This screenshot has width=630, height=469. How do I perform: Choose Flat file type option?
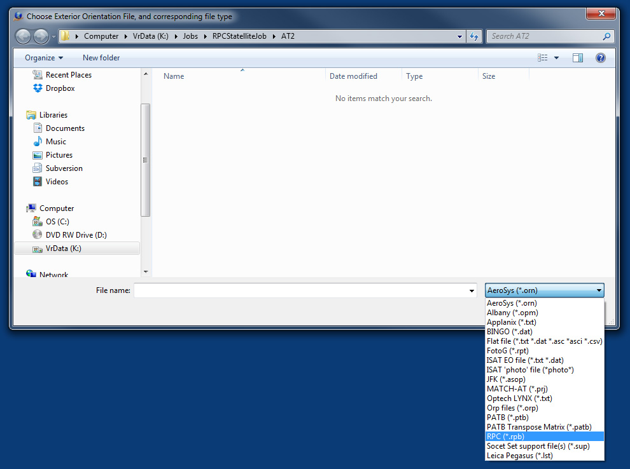point(545,341)
